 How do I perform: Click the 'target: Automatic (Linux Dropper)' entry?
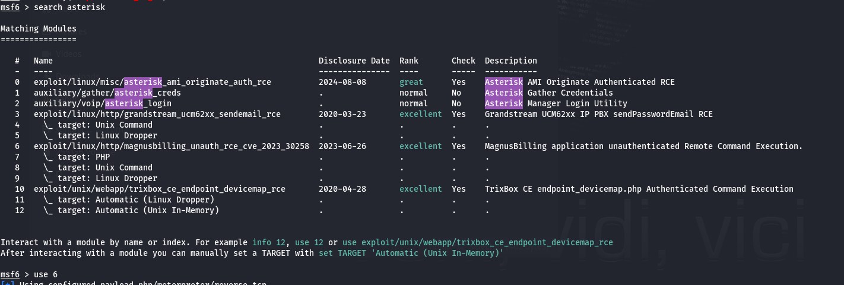(x=128, y=199)
